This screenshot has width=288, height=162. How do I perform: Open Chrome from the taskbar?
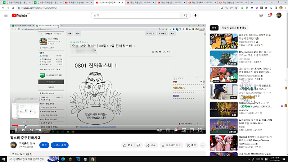pos(93,159)
